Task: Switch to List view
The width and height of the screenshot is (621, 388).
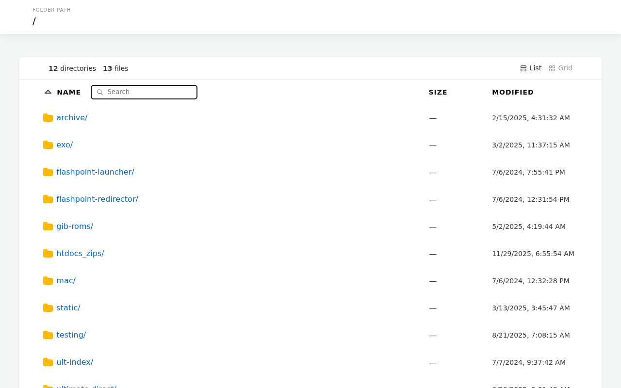Action: click(531, 68)
